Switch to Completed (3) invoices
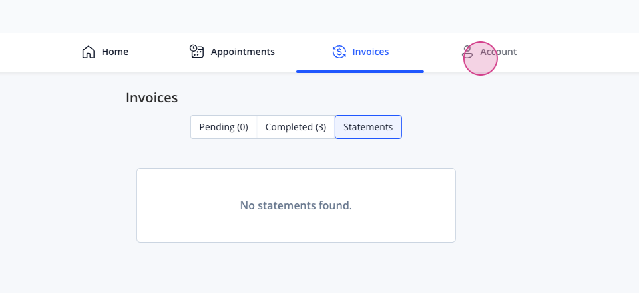This screenshot has width=639, height=293. (296, 127)
